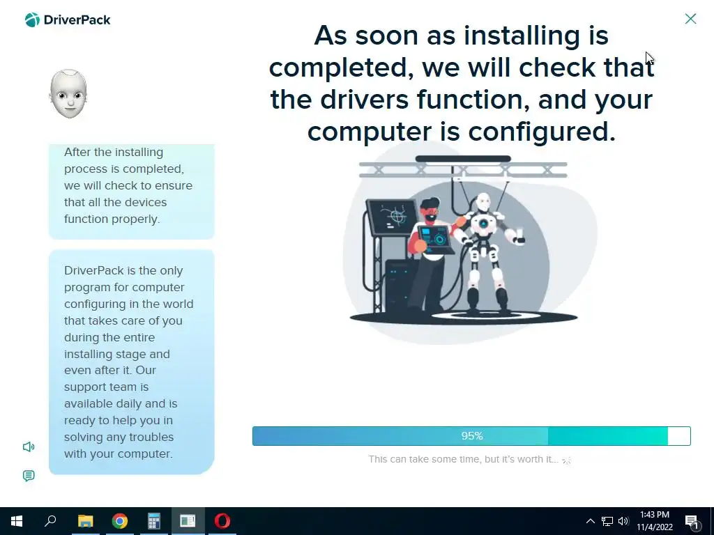Screen dimensions: 714x535
Task: Click the robot assistant avatar face
Action: tap(68, 94)
